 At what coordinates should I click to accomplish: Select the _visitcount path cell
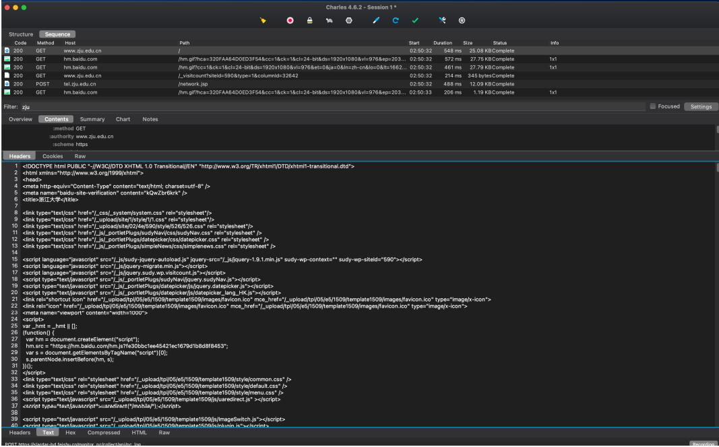pos(238,75)
